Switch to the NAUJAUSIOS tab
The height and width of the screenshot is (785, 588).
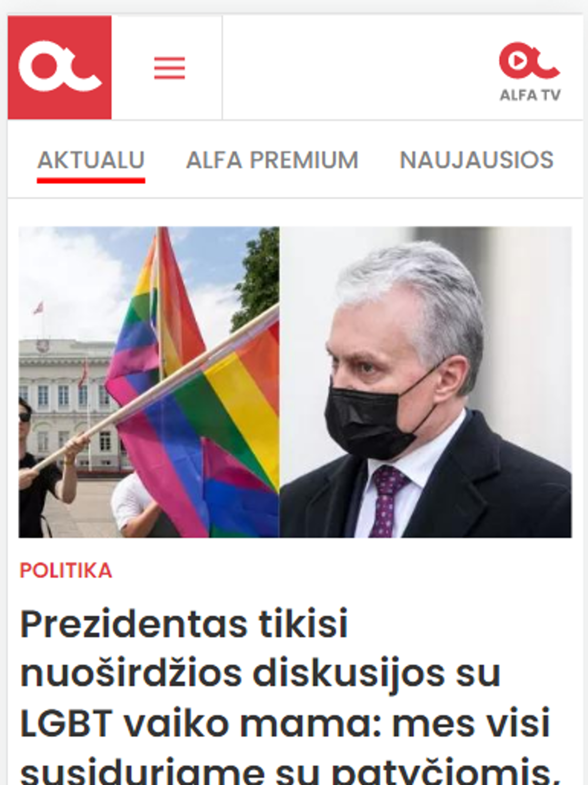[476, 160]
